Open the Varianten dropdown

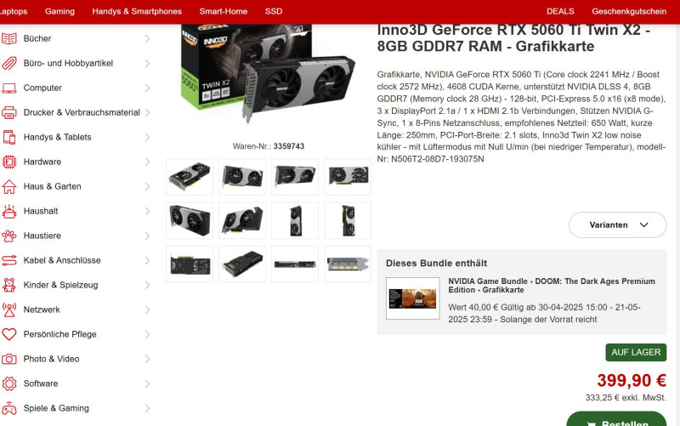(618, 224)
